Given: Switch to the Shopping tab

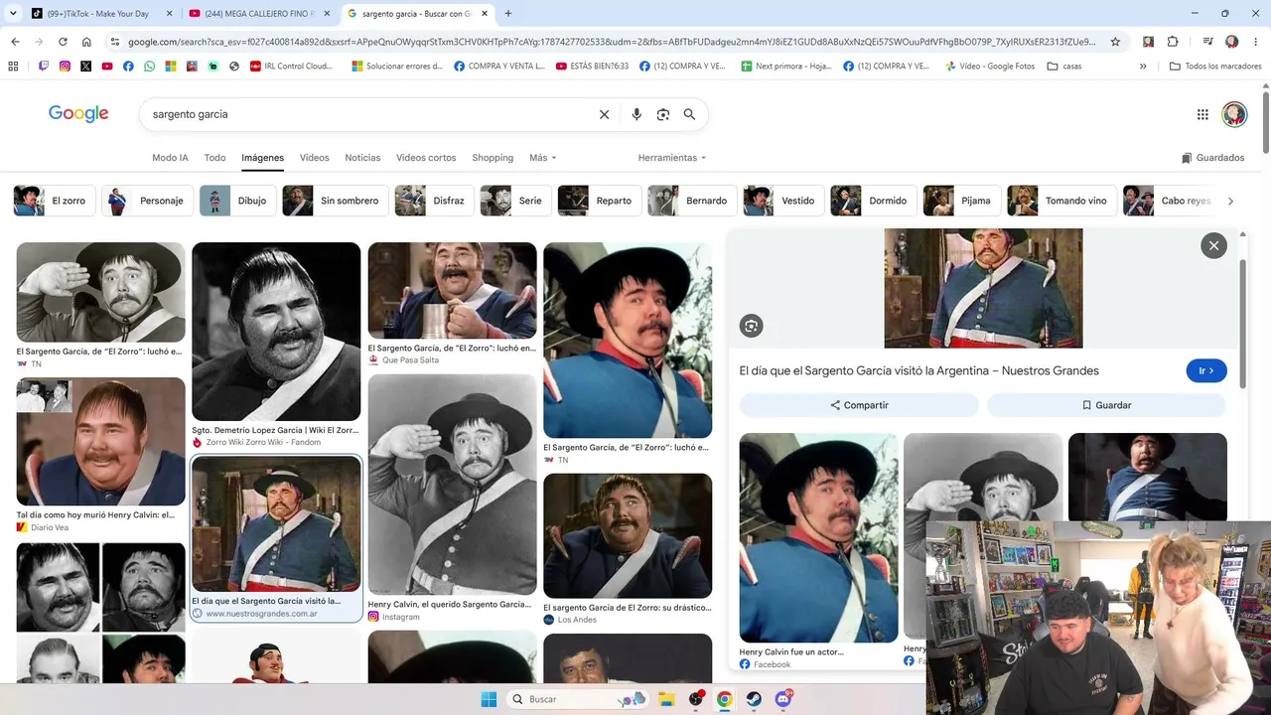Looking at the screenshot, I should [493, 158].
